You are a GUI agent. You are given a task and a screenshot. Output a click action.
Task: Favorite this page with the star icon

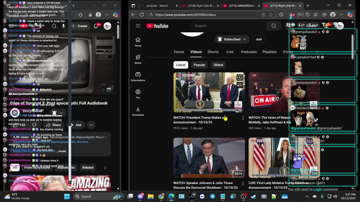click(271, 15)
